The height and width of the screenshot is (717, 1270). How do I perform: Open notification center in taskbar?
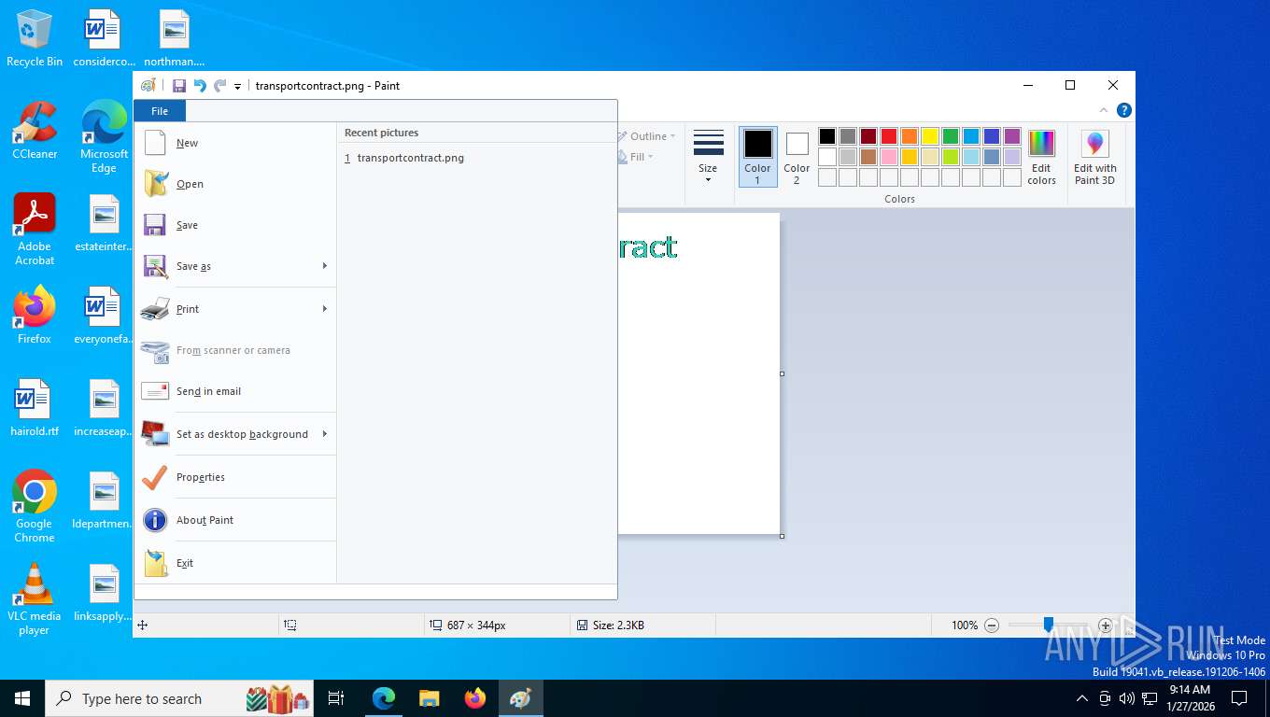tap(1239, 698)
